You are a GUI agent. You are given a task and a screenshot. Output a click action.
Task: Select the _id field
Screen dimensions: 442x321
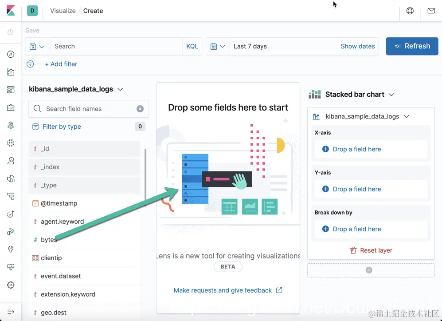coord(84,149)
